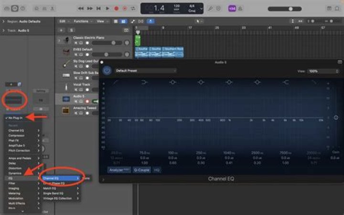Image resolution: width=344 pixels, height=215 pixels.
Task: Toggle global tracks button above track list
Action: pos(126,30)
